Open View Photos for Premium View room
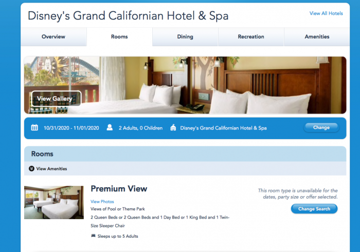The width and height of the screenshot is (360, 252). (102, 202)
